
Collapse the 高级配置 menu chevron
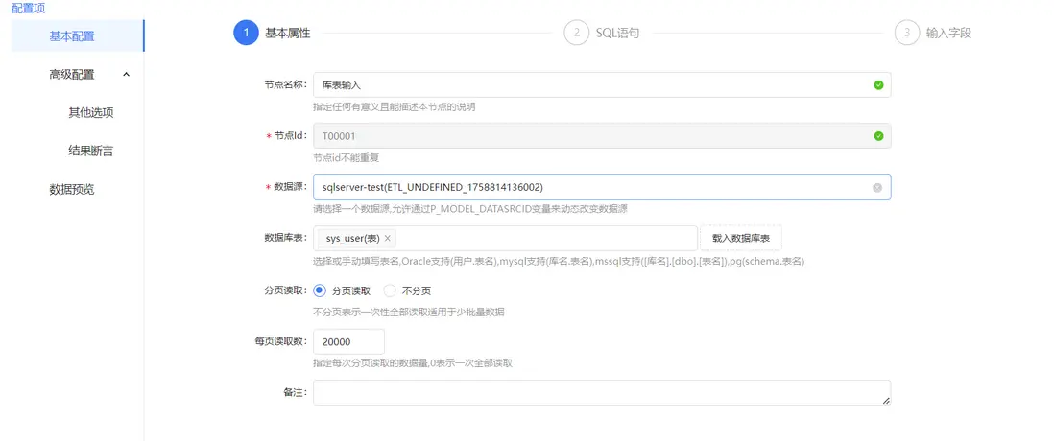pyautogui.click(x=127, y=75)
